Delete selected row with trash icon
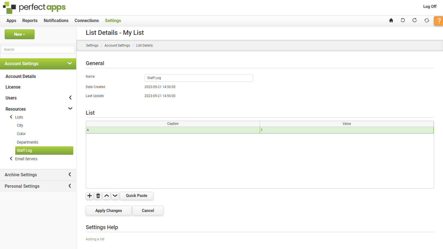Screen dimensions: 443x249 (98, 196)
